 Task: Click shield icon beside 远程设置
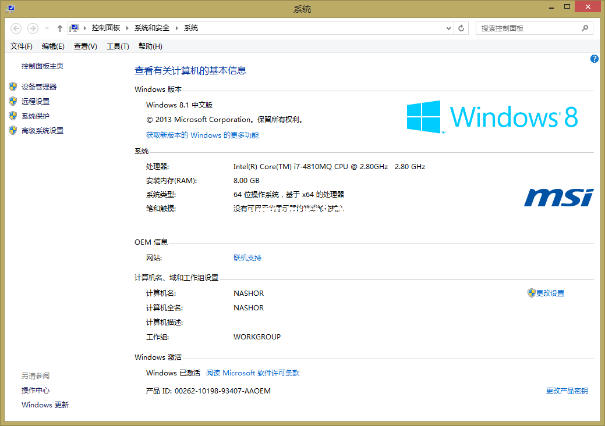click(13, 101)
